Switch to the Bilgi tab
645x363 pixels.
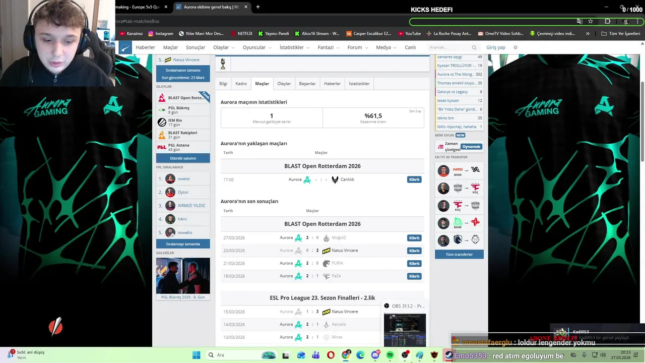[x=223, y=84]
